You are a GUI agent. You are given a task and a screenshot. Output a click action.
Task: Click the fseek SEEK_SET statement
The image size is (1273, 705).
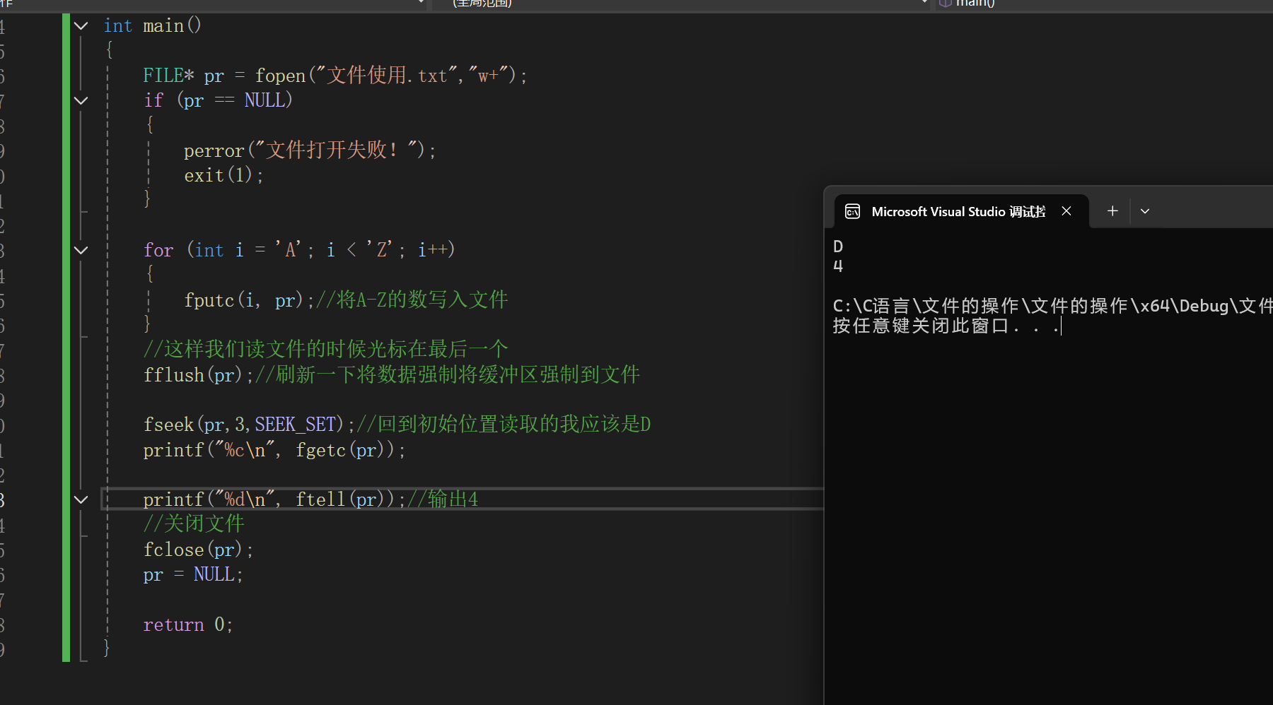point(248,425)
